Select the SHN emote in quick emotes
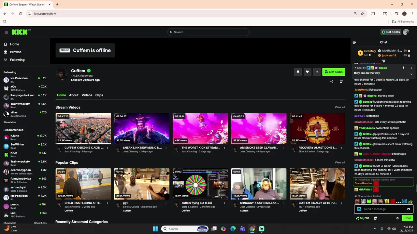The image size is (417, 234). tap(404, 201)
